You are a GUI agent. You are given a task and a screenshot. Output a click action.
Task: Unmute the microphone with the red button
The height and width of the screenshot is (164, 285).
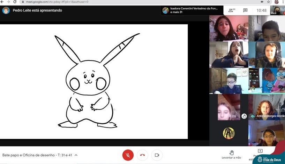(128, 155)
